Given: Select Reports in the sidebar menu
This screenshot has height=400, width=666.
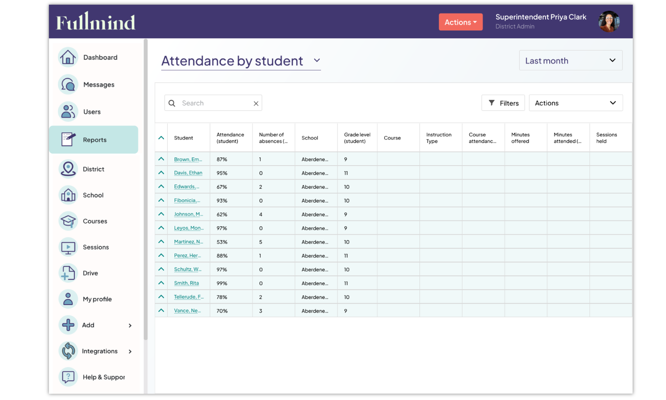Looking at the screenshot, I should 94,140.
